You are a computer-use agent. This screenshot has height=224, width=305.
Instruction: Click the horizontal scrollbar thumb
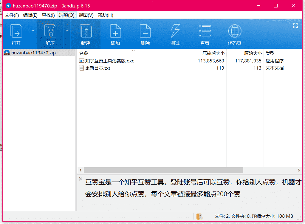tap(163, 170)
